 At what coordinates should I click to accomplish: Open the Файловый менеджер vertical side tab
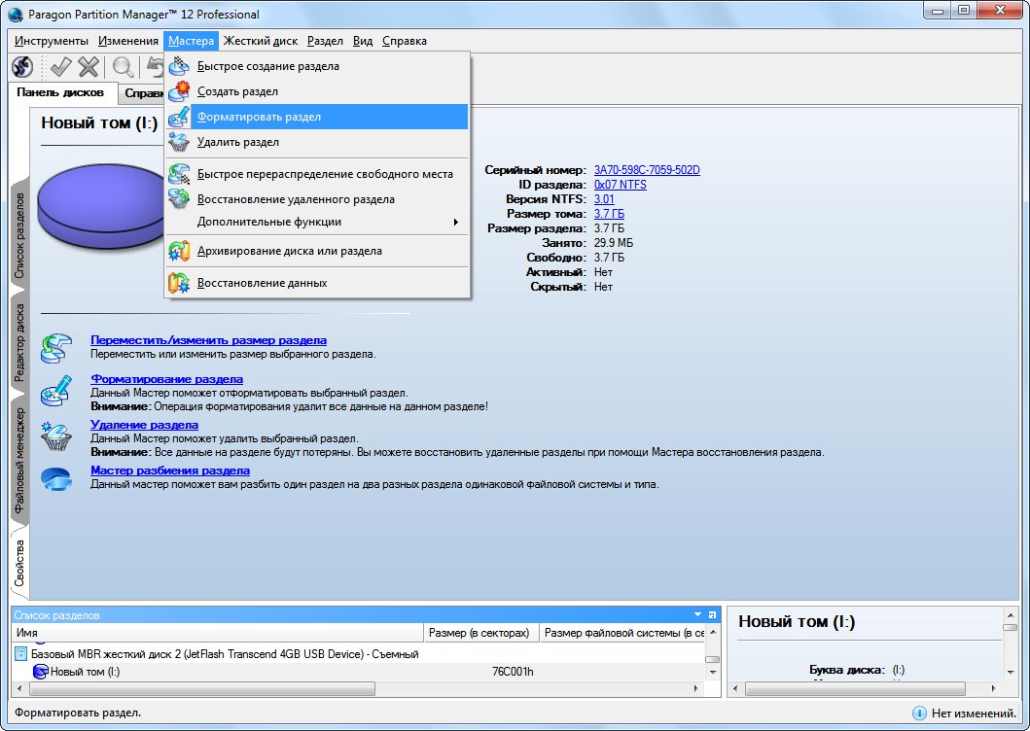tap(19, 461)
